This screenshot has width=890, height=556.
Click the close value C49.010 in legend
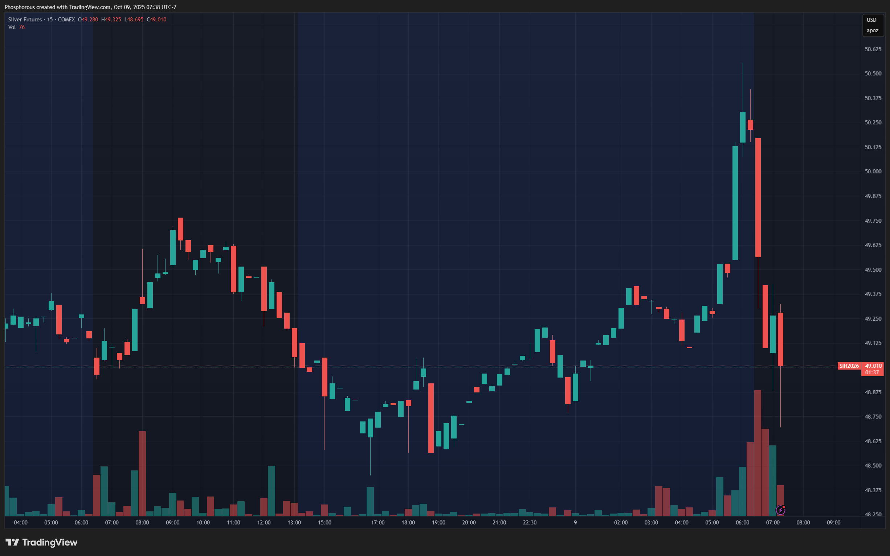156,20
